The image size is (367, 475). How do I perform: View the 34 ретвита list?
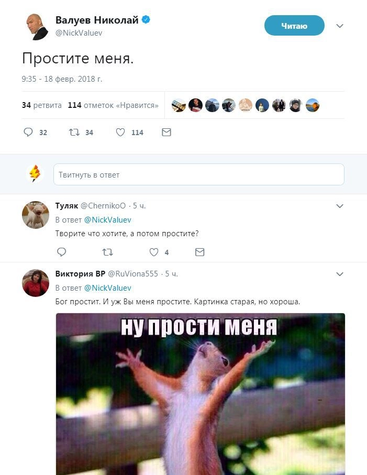point(42,105)
